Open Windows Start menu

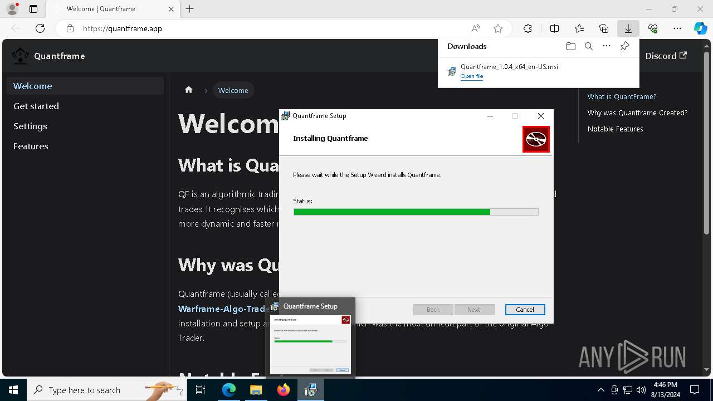(x=13, y=390)
